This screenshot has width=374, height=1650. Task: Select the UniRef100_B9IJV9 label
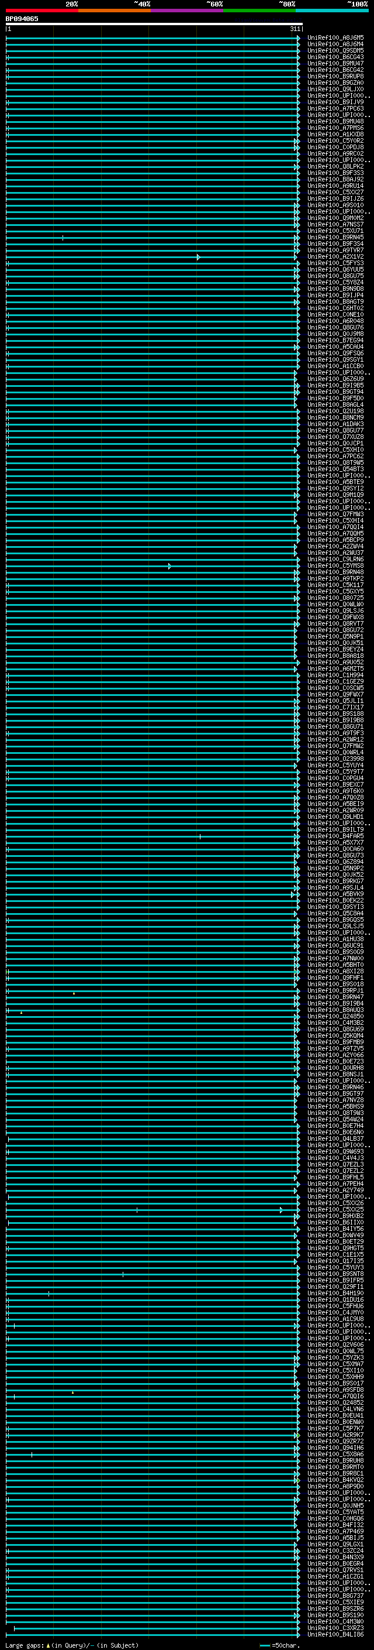[335, 102]
